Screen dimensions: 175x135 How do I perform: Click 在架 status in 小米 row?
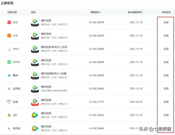pos(166,36)
